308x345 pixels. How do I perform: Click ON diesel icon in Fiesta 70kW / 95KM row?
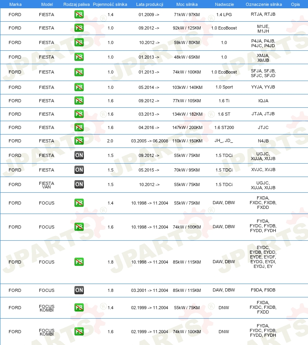tap(79, 170)
